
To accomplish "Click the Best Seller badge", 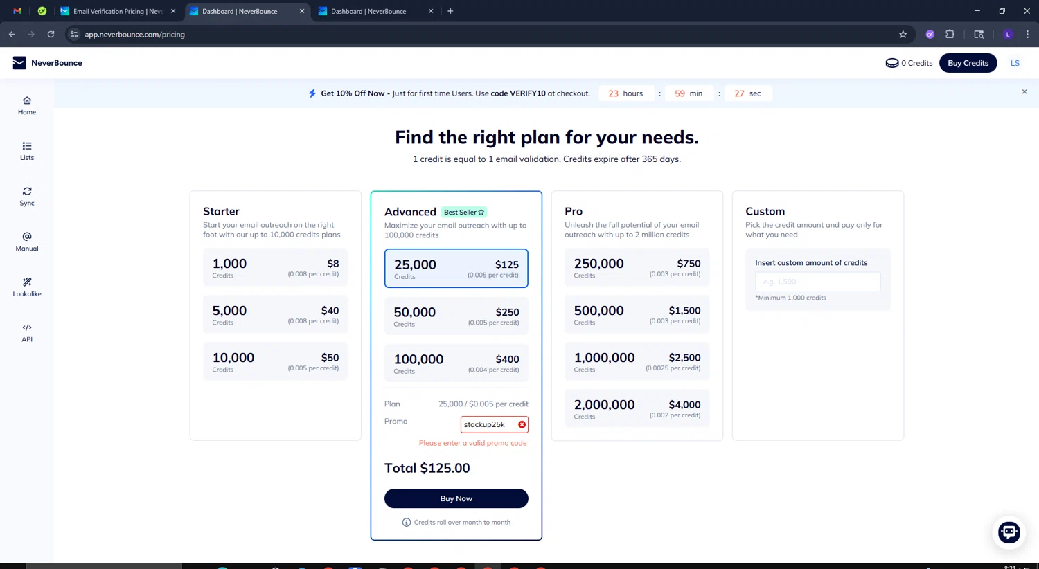I will 464,212.
